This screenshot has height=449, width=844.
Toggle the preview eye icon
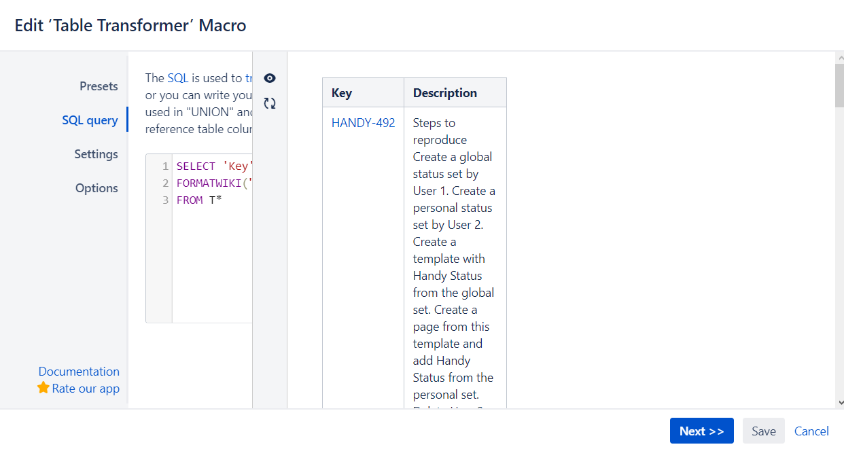click(270, 78)
